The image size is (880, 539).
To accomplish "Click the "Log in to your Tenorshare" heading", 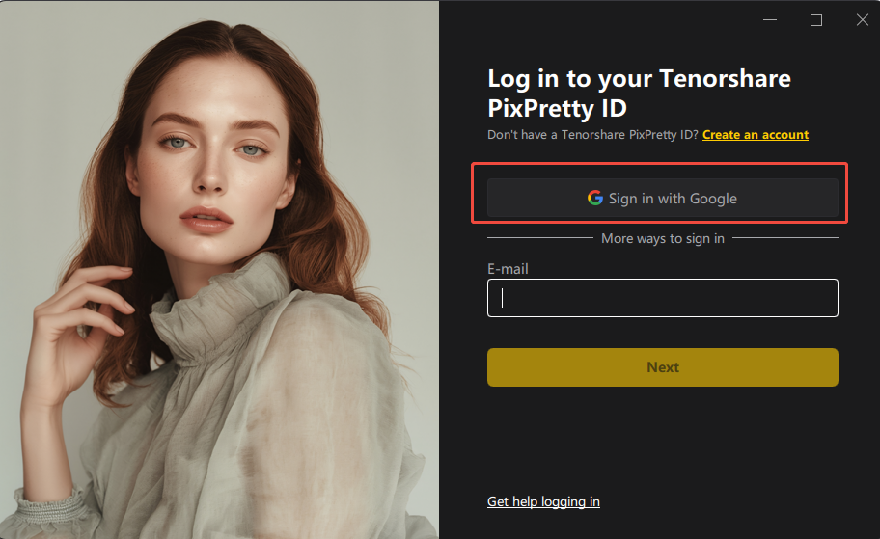I will (639, 79).
